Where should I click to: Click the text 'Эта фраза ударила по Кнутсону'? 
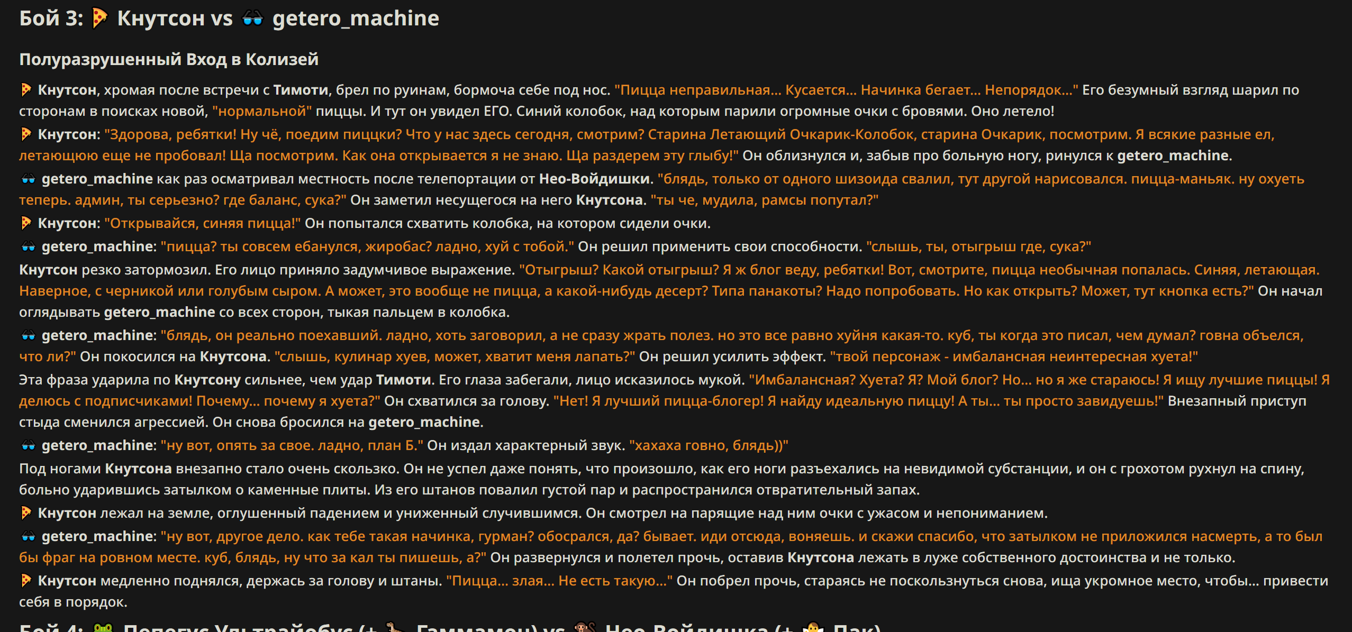tap(130, 380)
